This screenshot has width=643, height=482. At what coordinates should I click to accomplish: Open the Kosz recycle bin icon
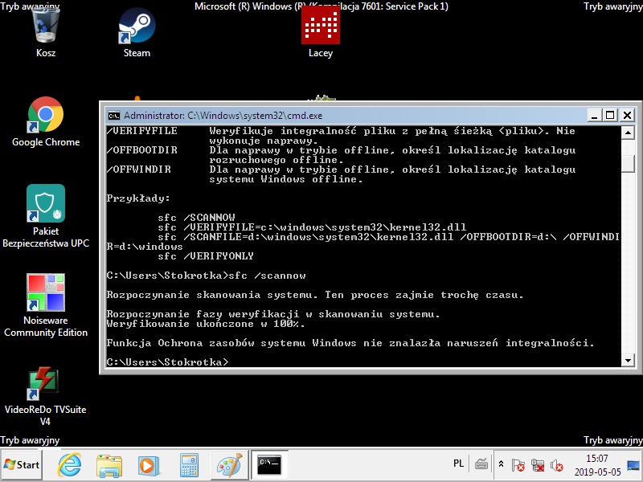click(46, 28)
